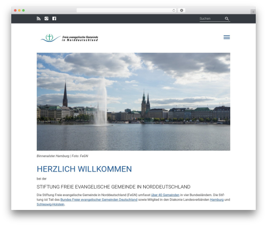Reload page with browser refresh icon
The height and width of the screenshot is (226, 267).
click(x=174, y=10)
